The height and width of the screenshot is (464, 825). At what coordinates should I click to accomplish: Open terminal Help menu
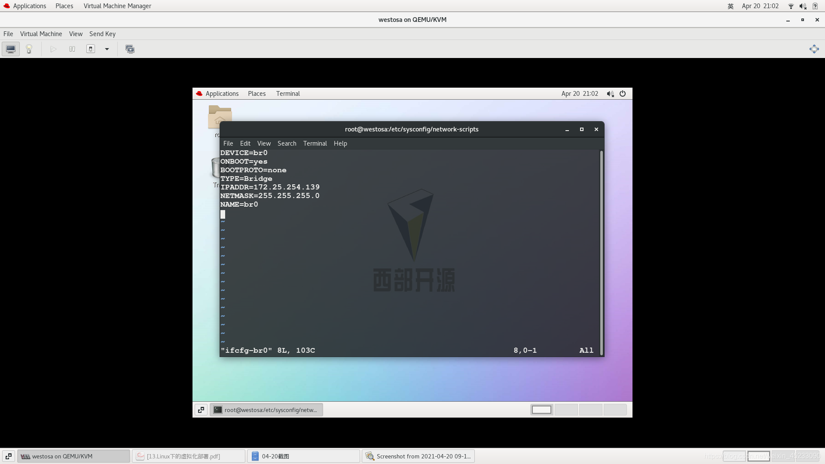340,143
